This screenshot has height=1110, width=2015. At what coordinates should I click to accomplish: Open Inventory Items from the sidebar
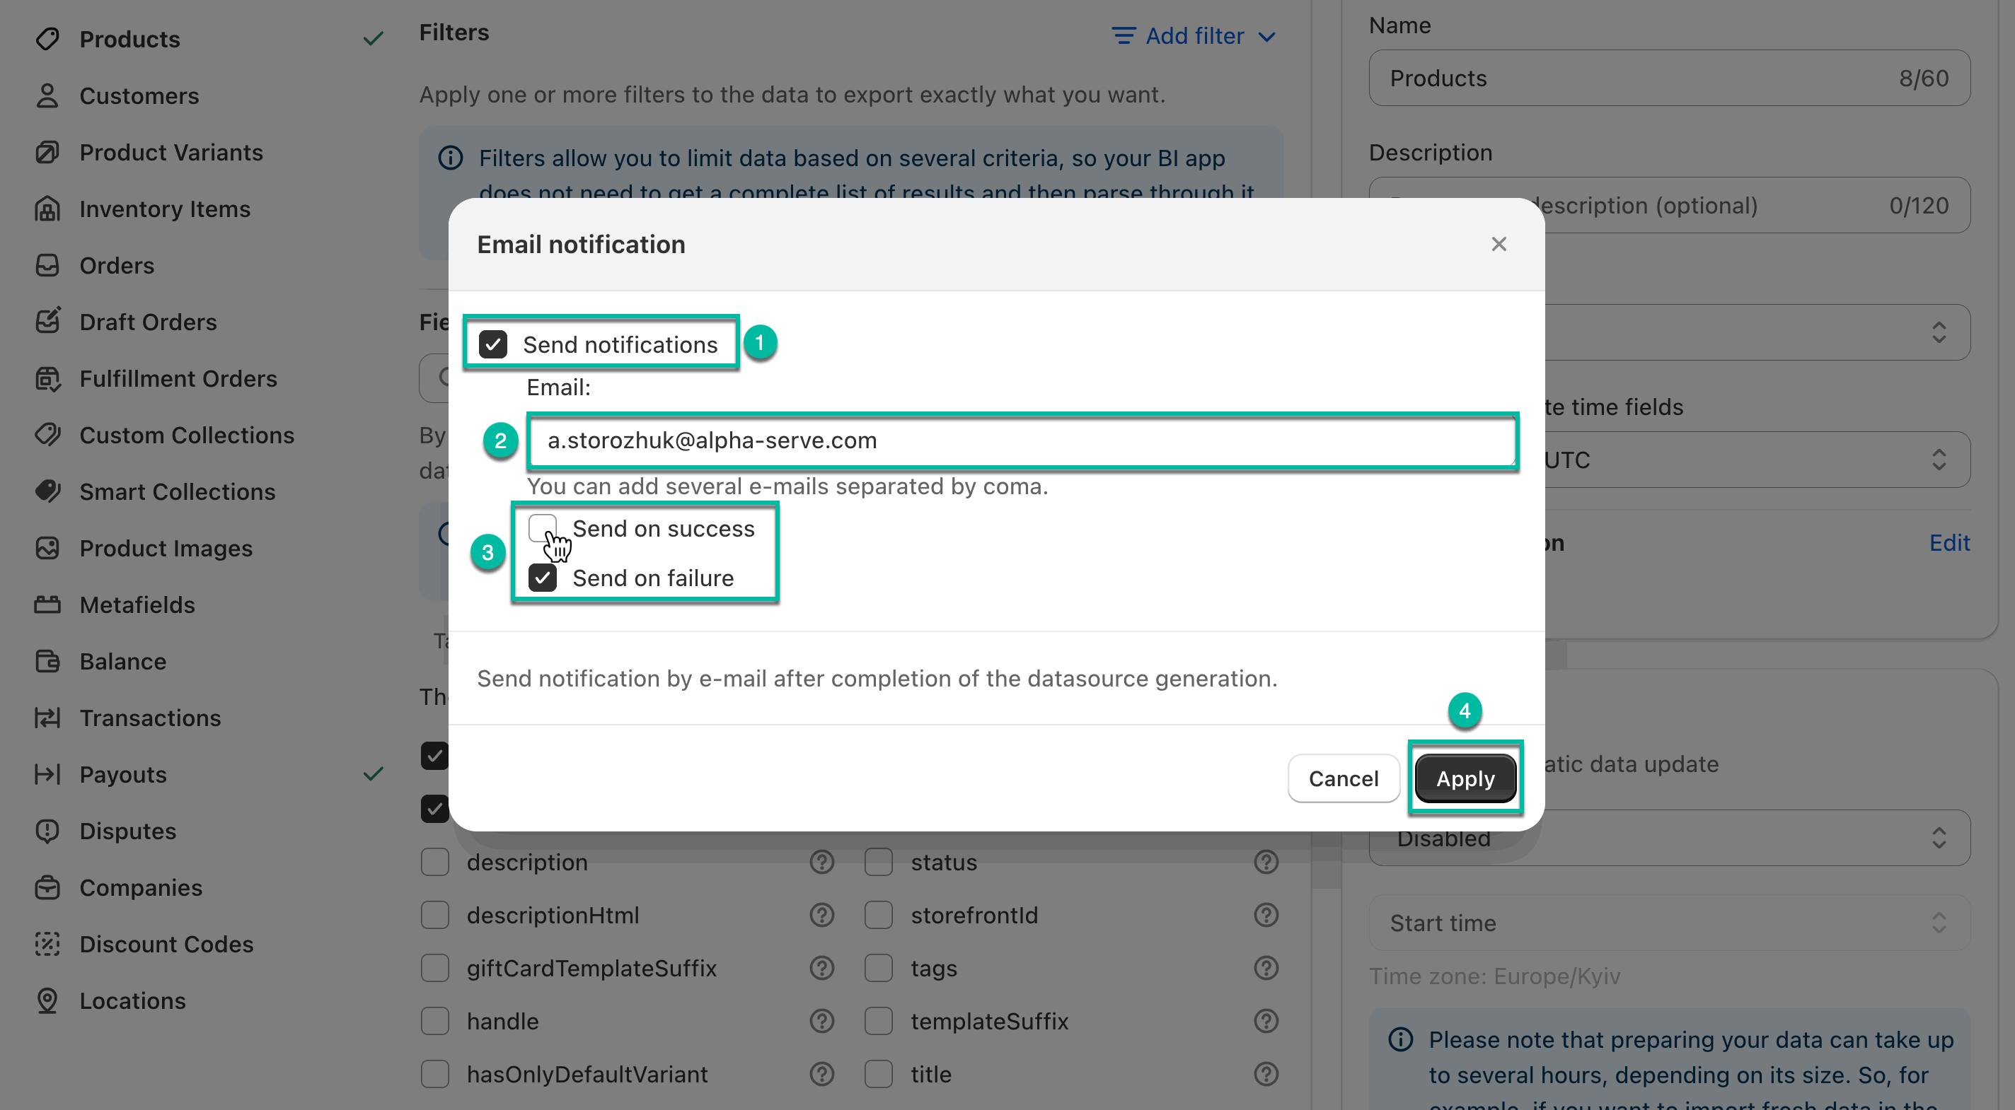pos(166,209)
